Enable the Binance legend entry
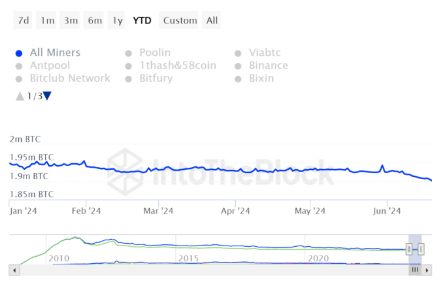Image resolution: width=441 pixels, height=282 pixels. [x=268, y=66]
